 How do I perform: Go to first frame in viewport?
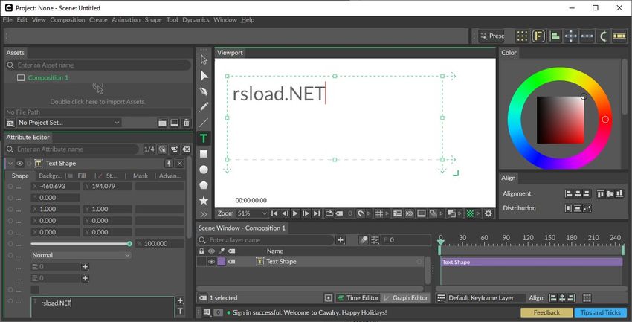[274, 213]
